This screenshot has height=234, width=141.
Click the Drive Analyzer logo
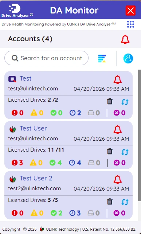click(17, 11)
